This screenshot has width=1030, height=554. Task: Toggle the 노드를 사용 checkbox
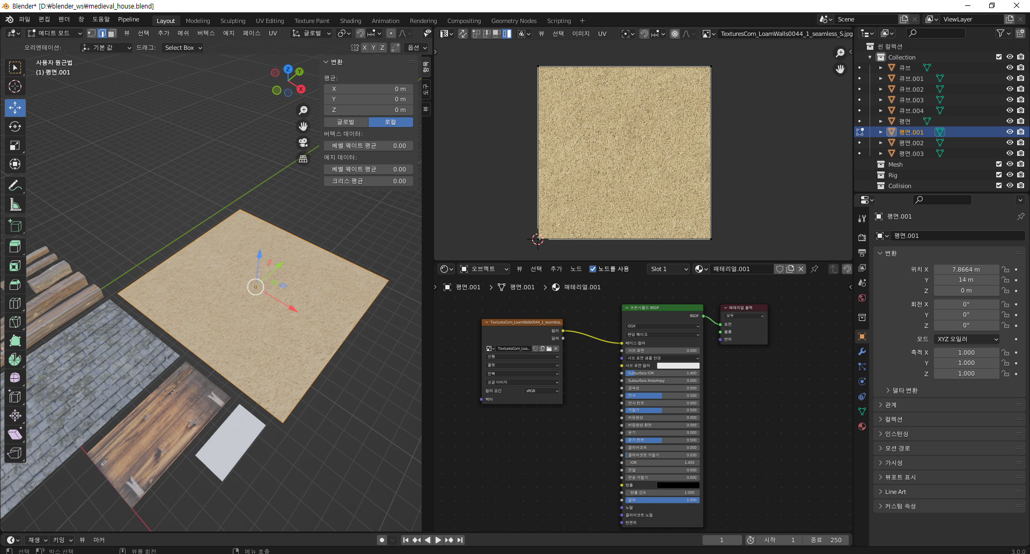(x=593, y=269)
